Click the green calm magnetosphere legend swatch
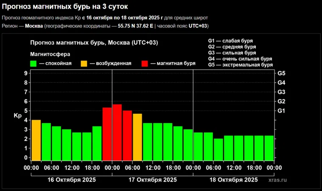This screenshot has height=191, width=322. pyautogui.click(x=34, y=64)
